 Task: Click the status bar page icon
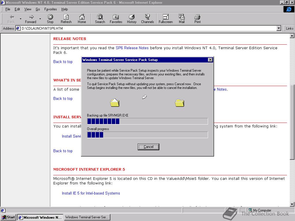click(3, 210)
